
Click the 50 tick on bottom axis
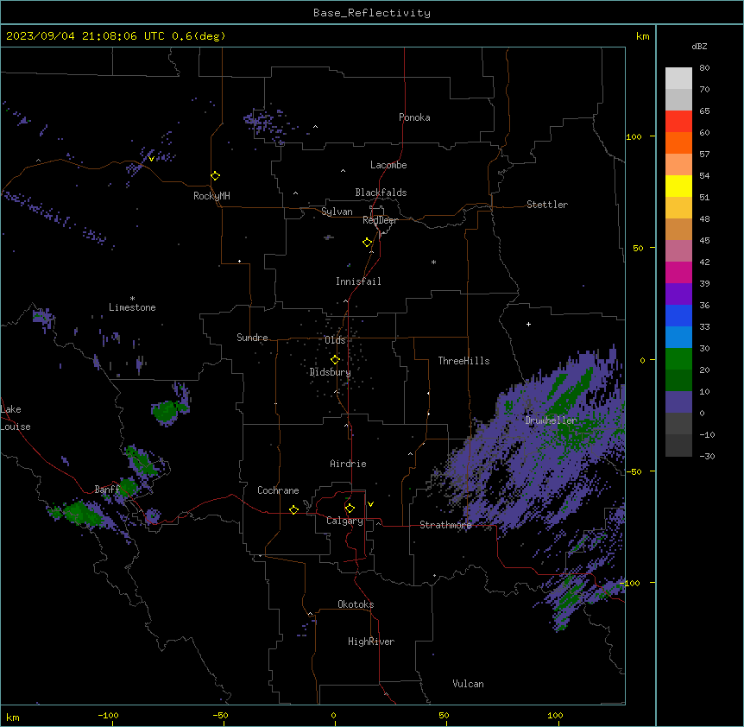(444, 715)
